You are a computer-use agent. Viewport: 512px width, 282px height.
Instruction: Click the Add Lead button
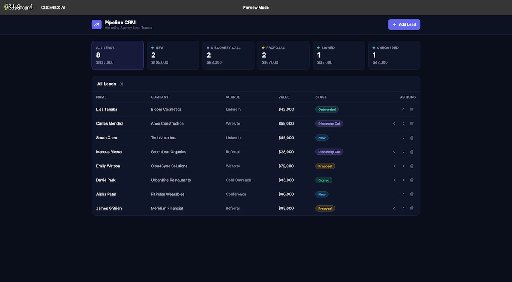[404, 25]
